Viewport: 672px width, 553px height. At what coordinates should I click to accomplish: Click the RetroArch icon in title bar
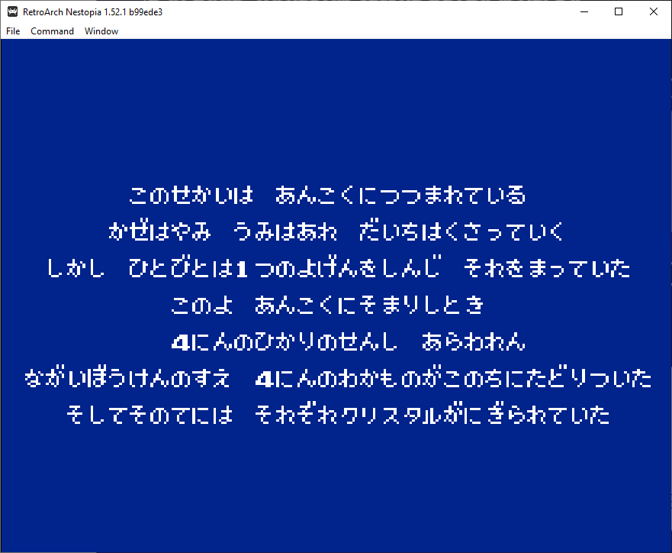click(x=12, y=12)
